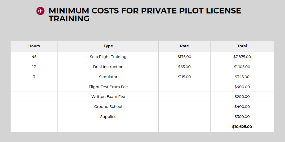Click the $115.00 simulator rate

pyautogui.click(x=184, y=77)
